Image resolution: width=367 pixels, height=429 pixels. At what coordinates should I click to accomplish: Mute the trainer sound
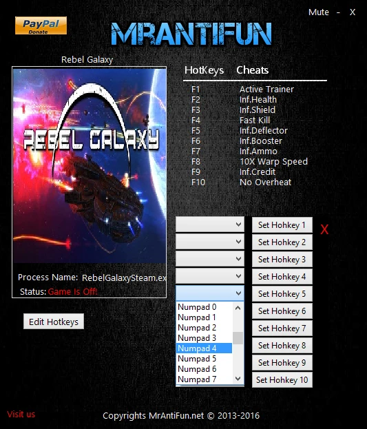pos(319,12)
